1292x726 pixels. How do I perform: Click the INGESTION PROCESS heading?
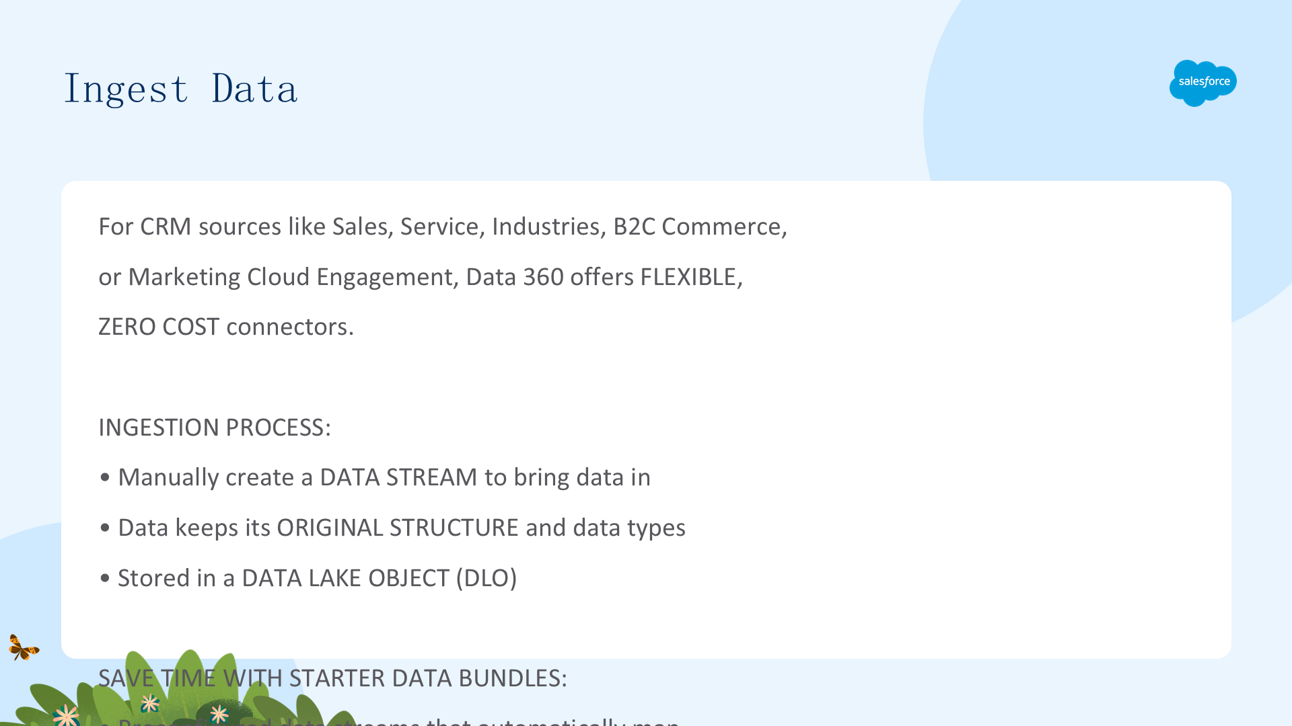[215, 428]
